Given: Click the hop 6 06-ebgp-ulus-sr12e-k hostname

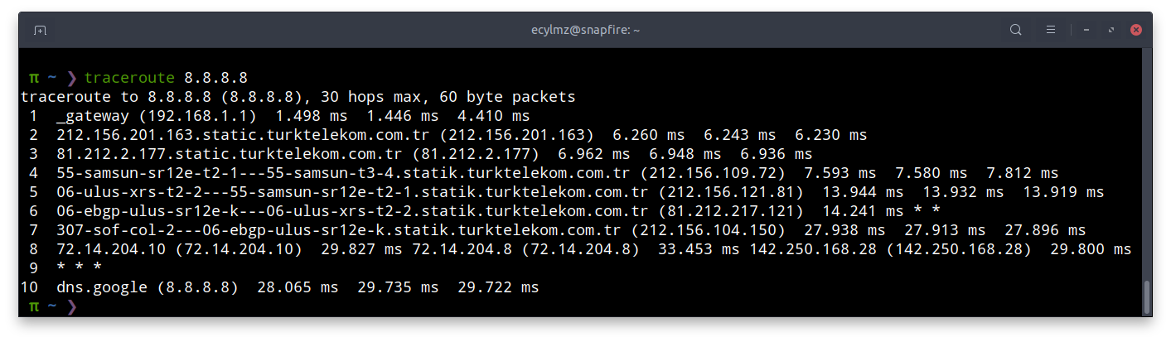Looking at the screenshot, I should tap(339, 211).
